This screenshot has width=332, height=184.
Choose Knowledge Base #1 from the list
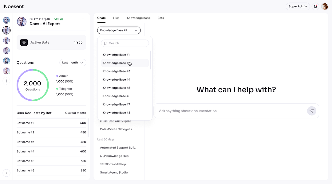pos(125,55)
